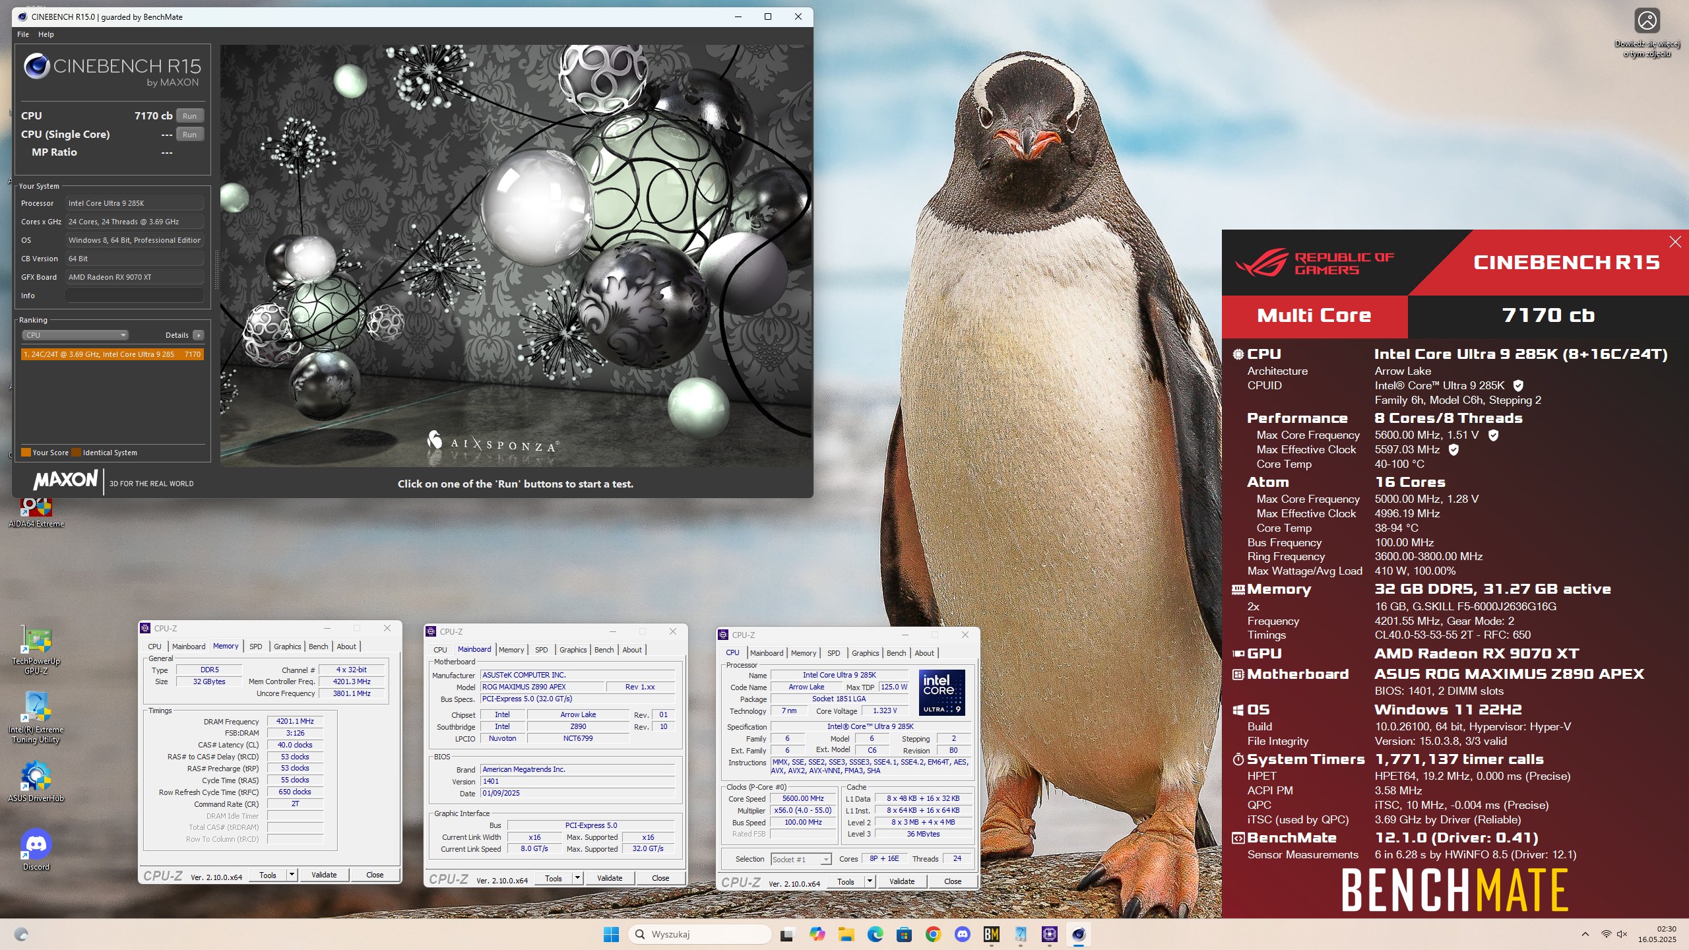Switch to BenchMate (BM) taskbar icon
The image size is (1689, 950).
991,934
